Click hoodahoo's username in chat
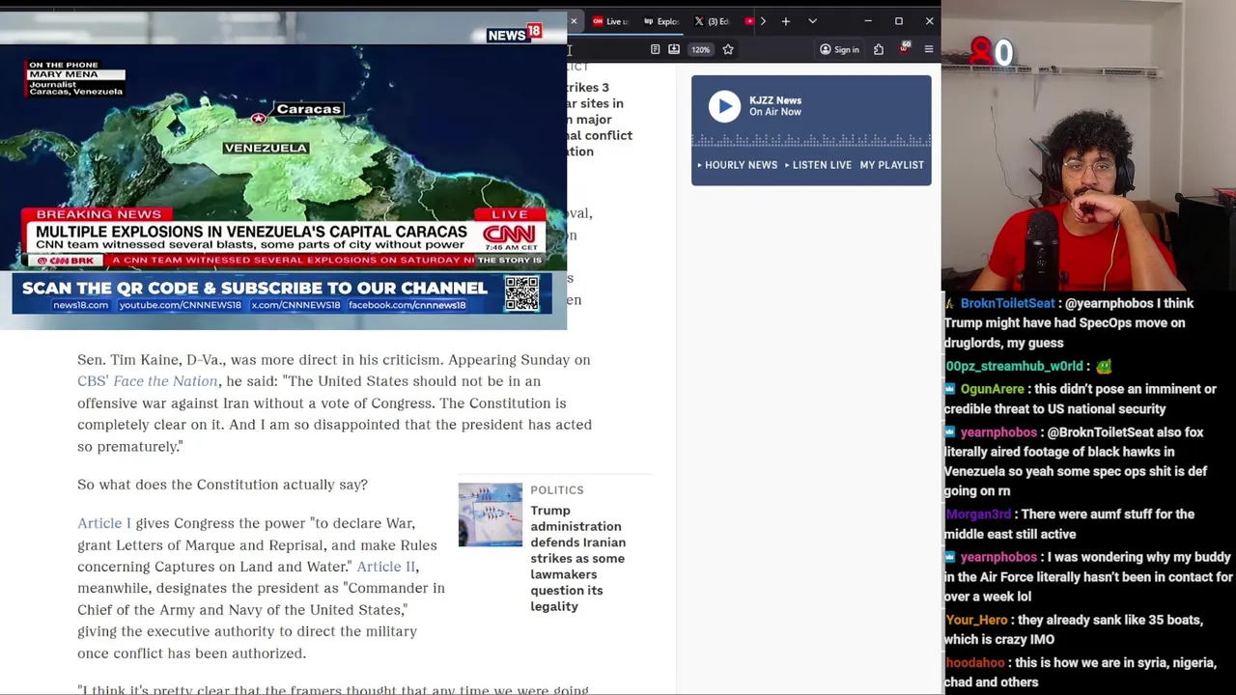The image size is (1236, 695). (x=975, y=663)
